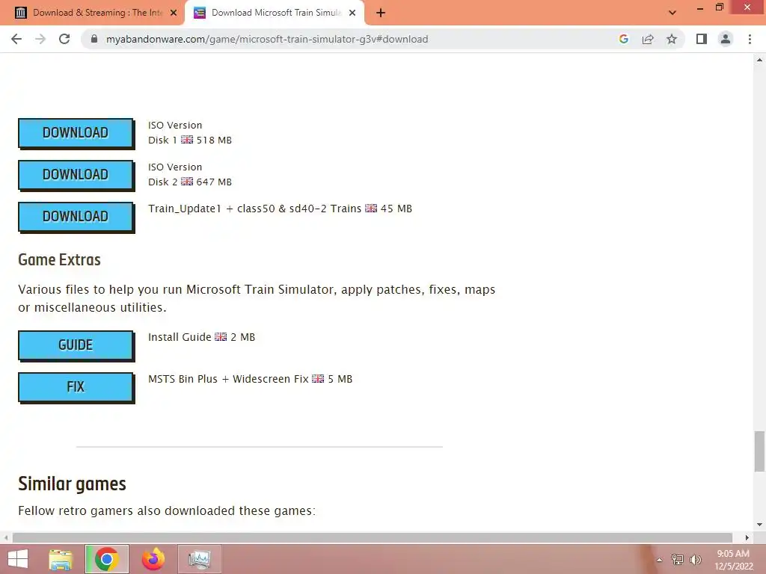Open the Google icon in address bar

pos(623,39)
